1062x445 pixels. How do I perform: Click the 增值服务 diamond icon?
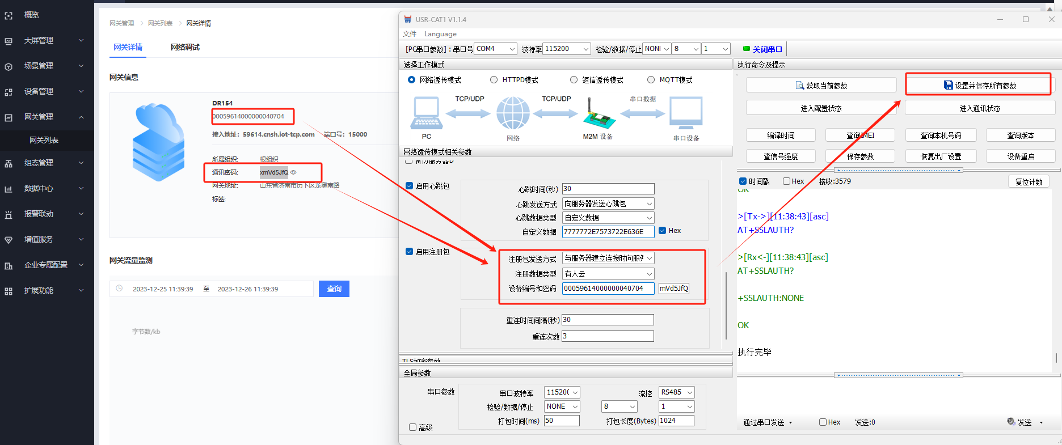(x=9, y=240)
